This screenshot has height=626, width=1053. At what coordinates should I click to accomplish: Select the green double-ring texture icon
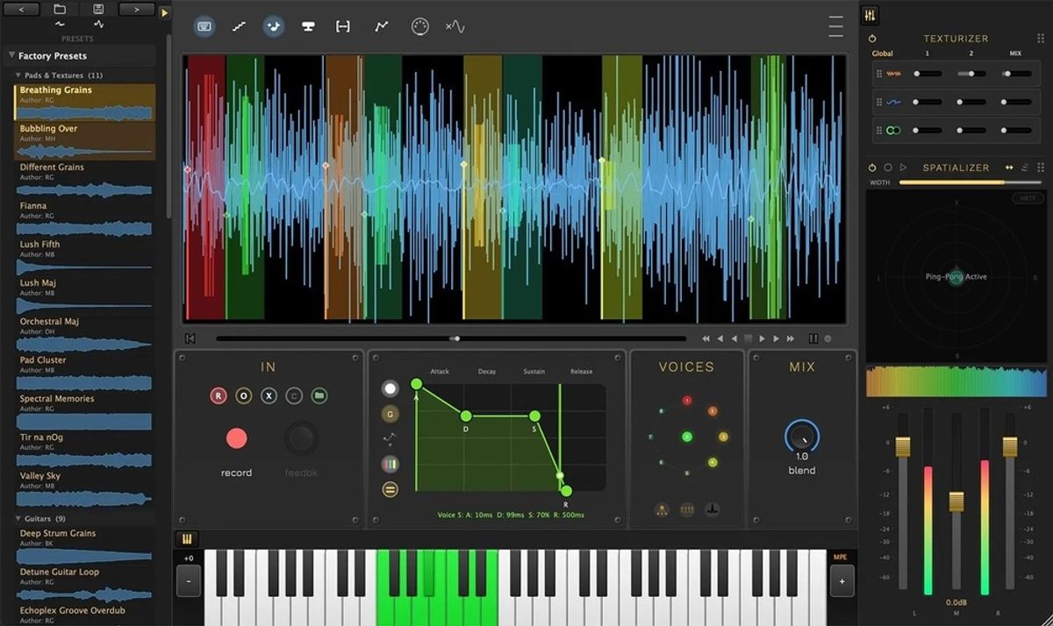[893, 131]
